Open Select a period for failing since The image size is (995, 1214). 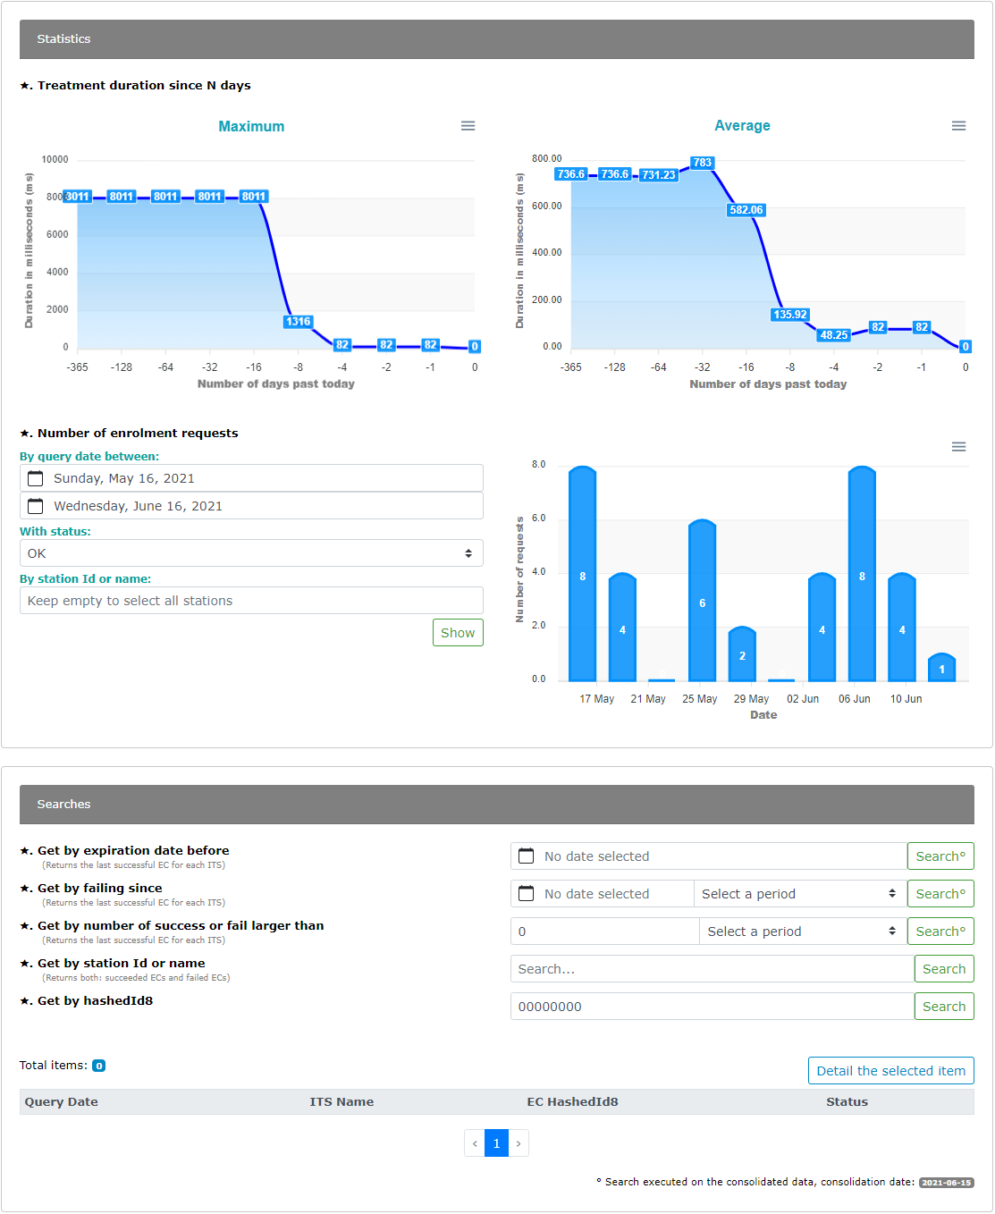[799, 894]
